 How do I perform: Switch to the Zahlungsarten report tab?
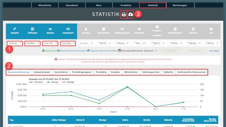pyautogui.click(x=151, y=72)
